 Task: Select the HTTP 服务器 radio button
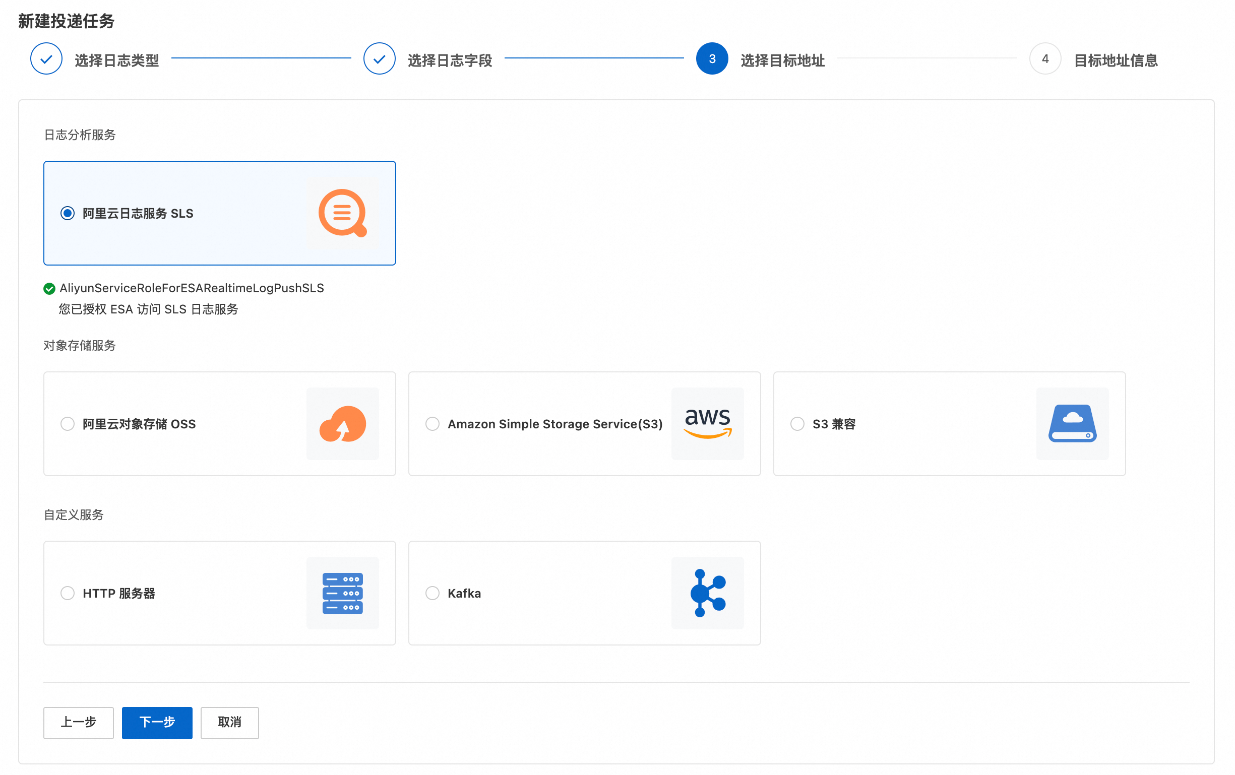click(67, 593)
